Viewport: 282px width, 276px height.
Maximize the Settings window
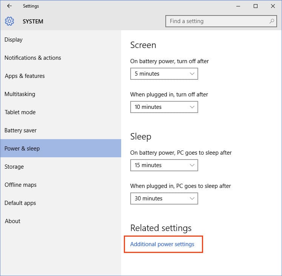pos(256,6)
